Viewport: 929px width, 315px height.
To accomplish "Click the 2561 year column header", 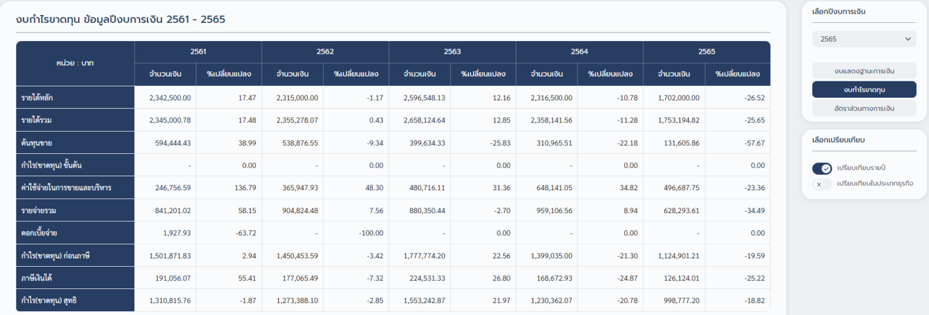I will 198,52.
